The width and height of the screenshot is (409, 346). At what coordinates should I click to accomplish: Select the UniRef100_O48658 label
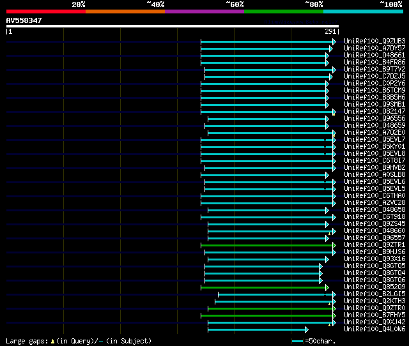374,210
